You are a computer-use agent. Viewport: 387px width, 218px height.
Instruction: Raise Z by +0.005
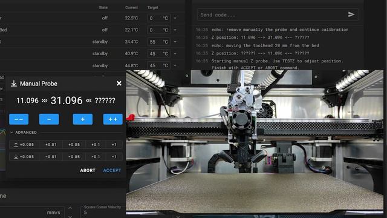click(24, 145)
